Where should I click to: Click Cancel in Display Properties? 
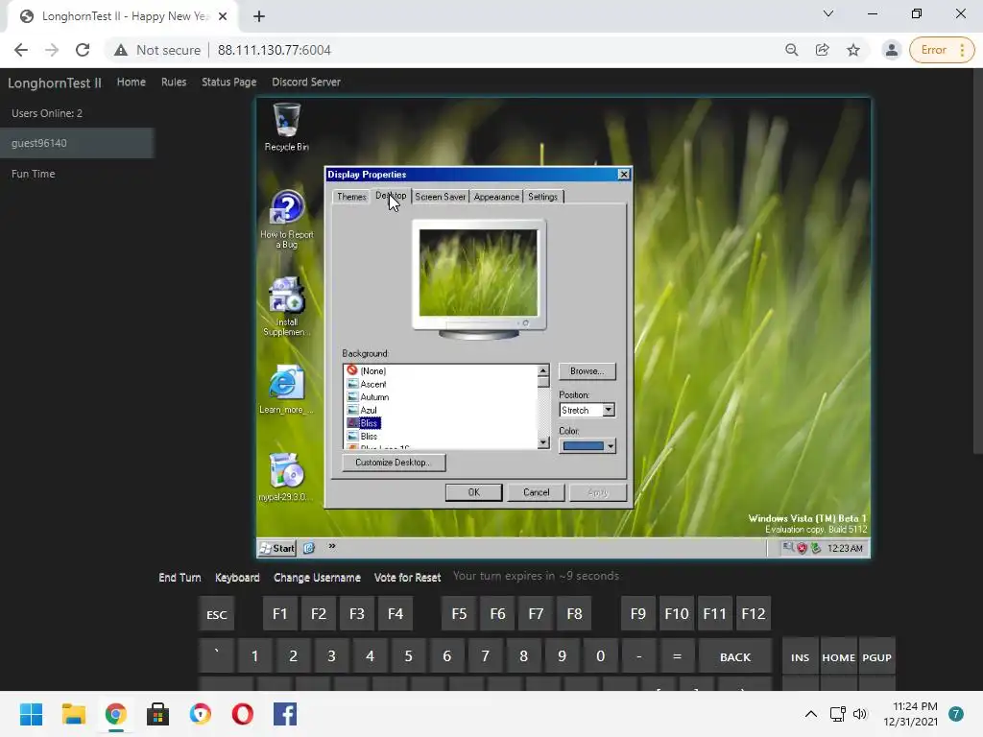coord(536,492)
